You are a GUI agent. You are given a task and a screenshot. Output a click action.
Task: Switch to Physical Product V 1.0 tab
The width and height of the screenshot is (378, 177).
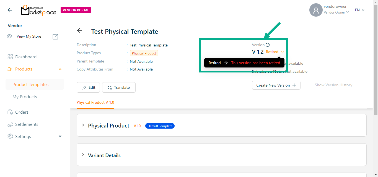tap(95, 102)
